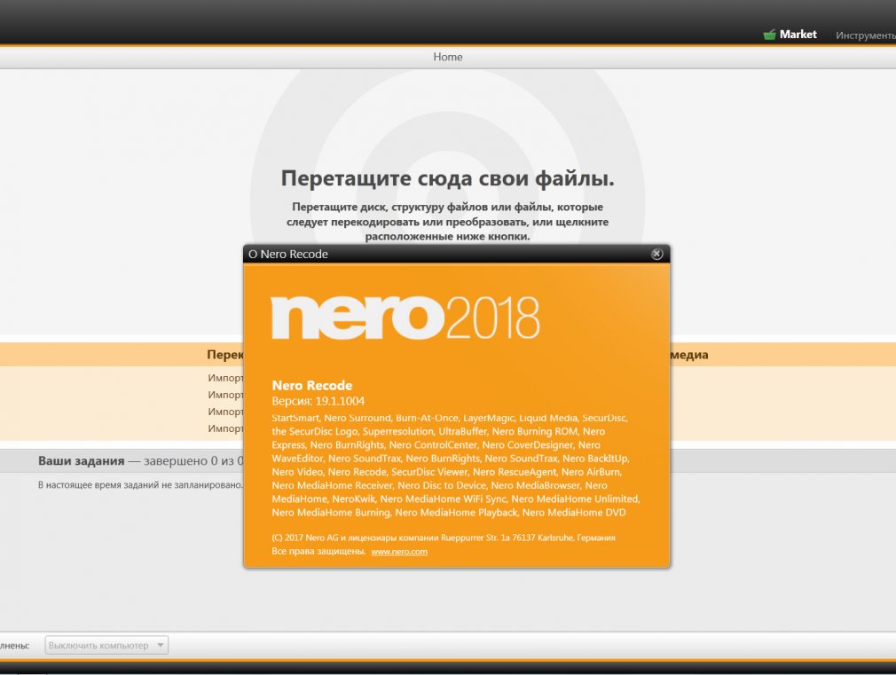896x675 pixels.
Task: Click the '(C) 2017 Nero AG' copyright line
Action: 444,538
